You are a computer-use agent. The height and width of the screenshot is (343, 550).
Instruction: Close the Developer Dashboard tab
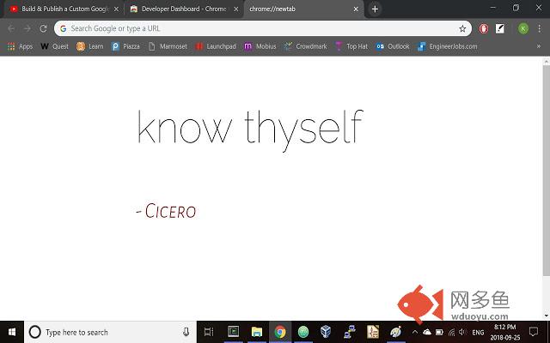236,9
